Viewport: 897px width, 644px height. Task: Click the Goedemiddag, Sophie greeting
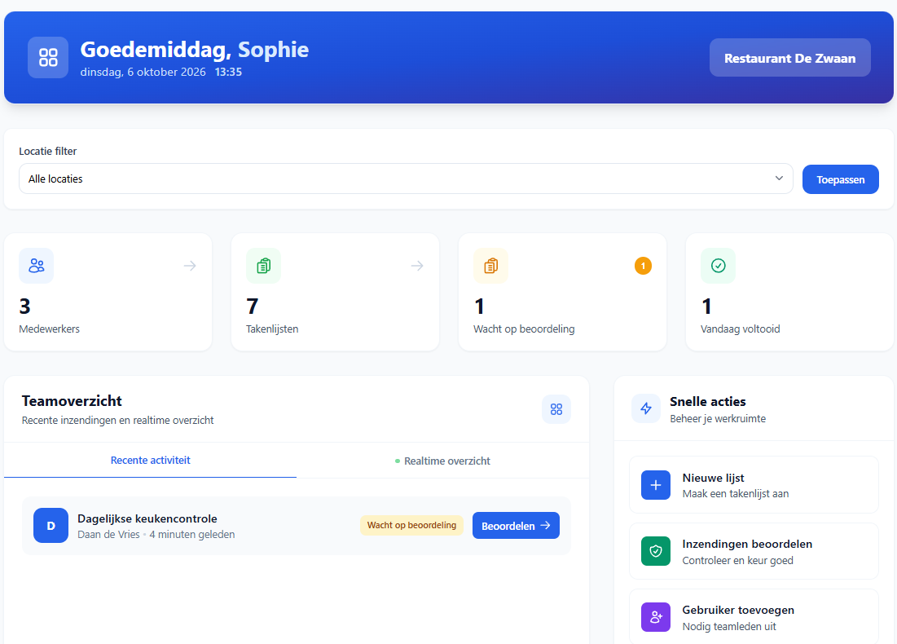(x=195, y=50)
